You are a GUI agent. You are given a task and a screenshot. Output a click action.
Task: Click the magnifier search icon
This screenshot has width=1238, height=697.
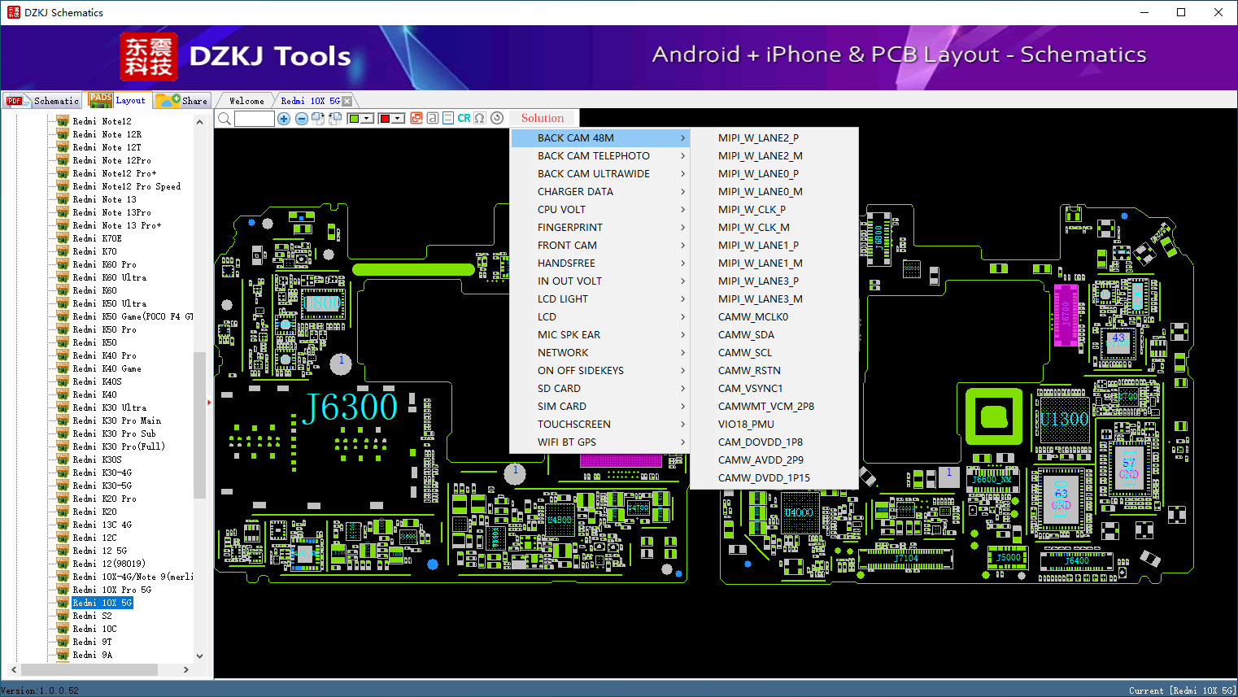(x=224, y=119)
